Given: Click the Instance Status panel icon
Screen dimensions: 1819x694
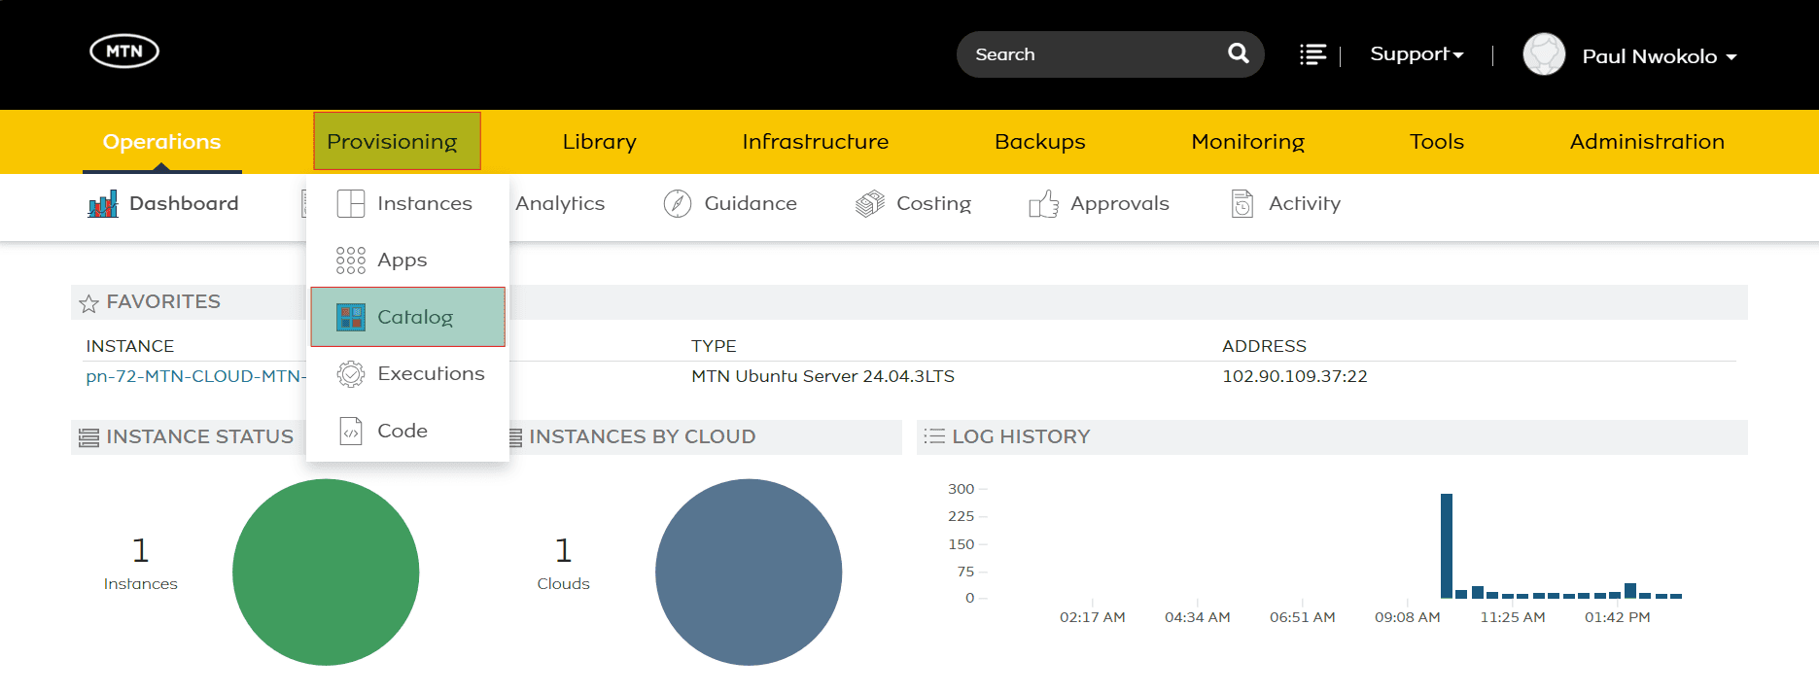Looking at the screenshot, I should point(88,437).
